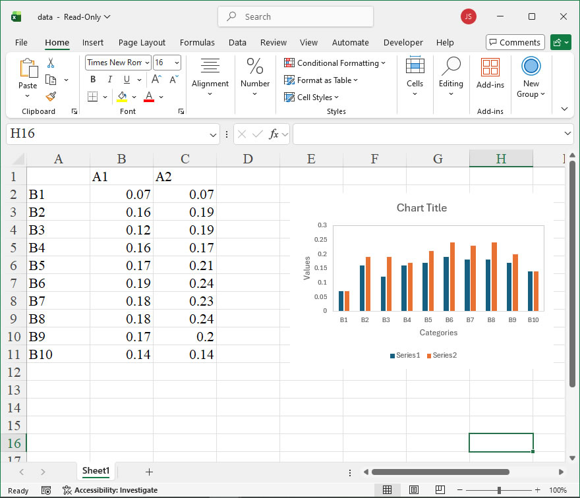This screenshot has width=580, height=498.
Task: Toggle Italic formatting
Action: (110, 79)
